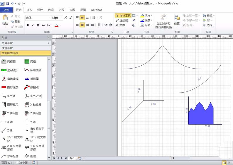The height and width of the screenshot is (165, 233).
Task: Click the Column Header (列标题) shape
Action: [9, 62]
